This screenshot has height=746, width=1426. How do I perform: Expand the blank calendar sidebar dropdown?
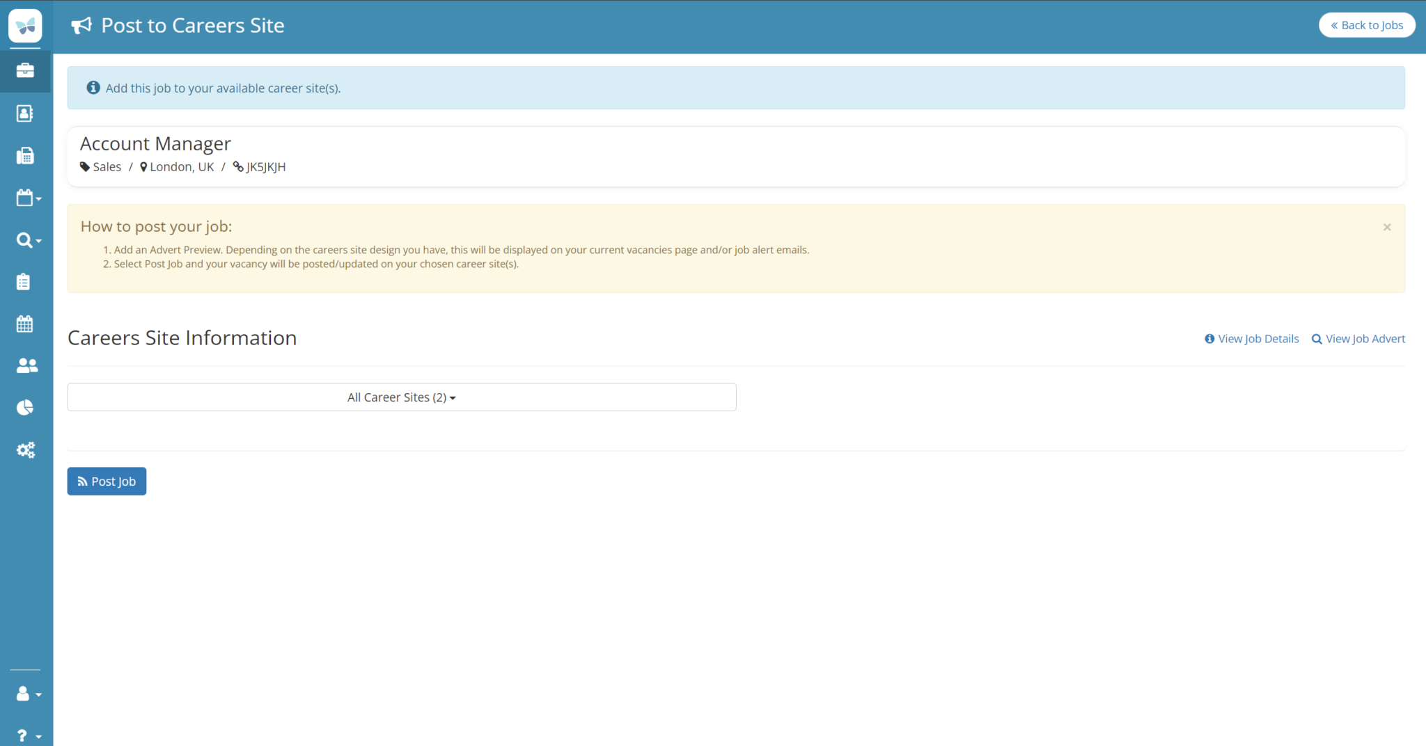point(28,198)
